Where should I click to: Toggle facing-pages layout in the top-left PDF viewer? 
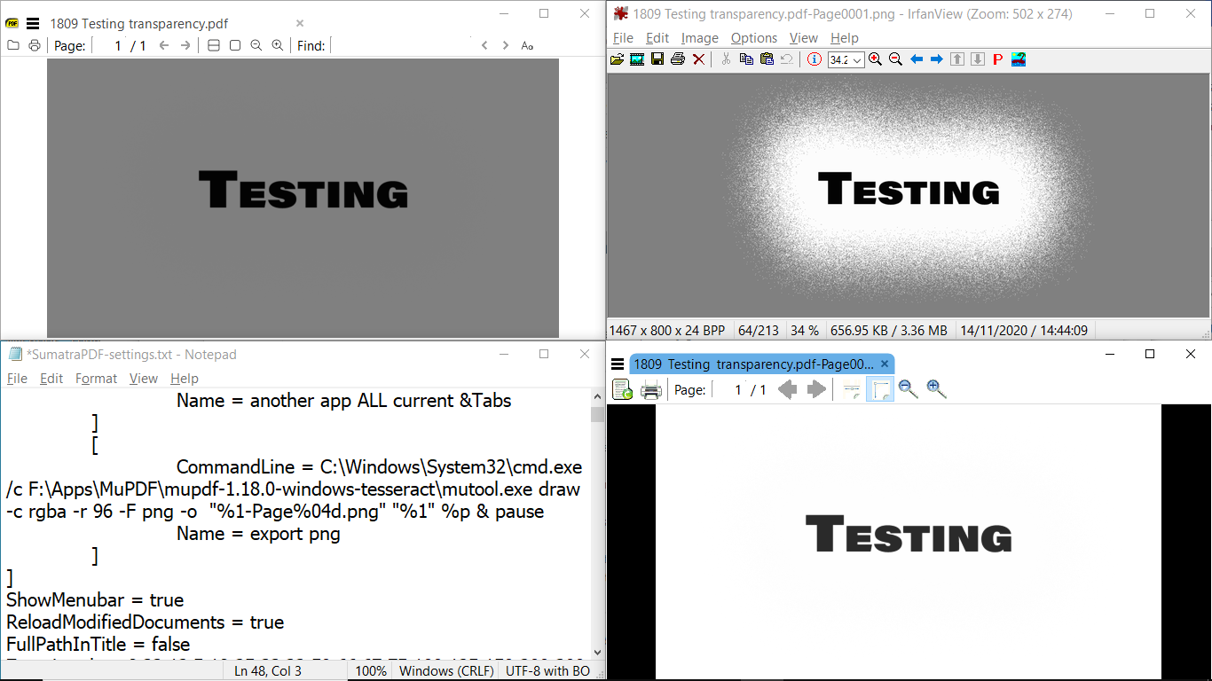click(x=213, y=45)
